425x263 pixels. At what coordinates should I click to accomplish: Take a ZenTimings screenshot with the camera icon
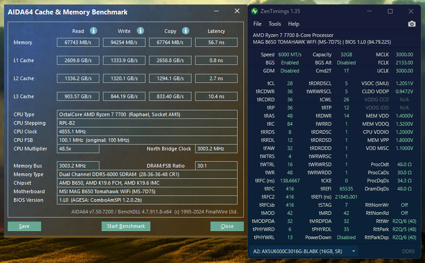coord(411,24)
